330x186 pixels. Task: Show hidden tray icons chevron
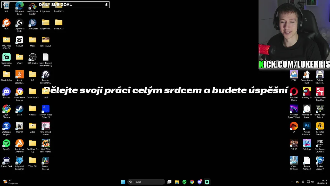point(292,182)
